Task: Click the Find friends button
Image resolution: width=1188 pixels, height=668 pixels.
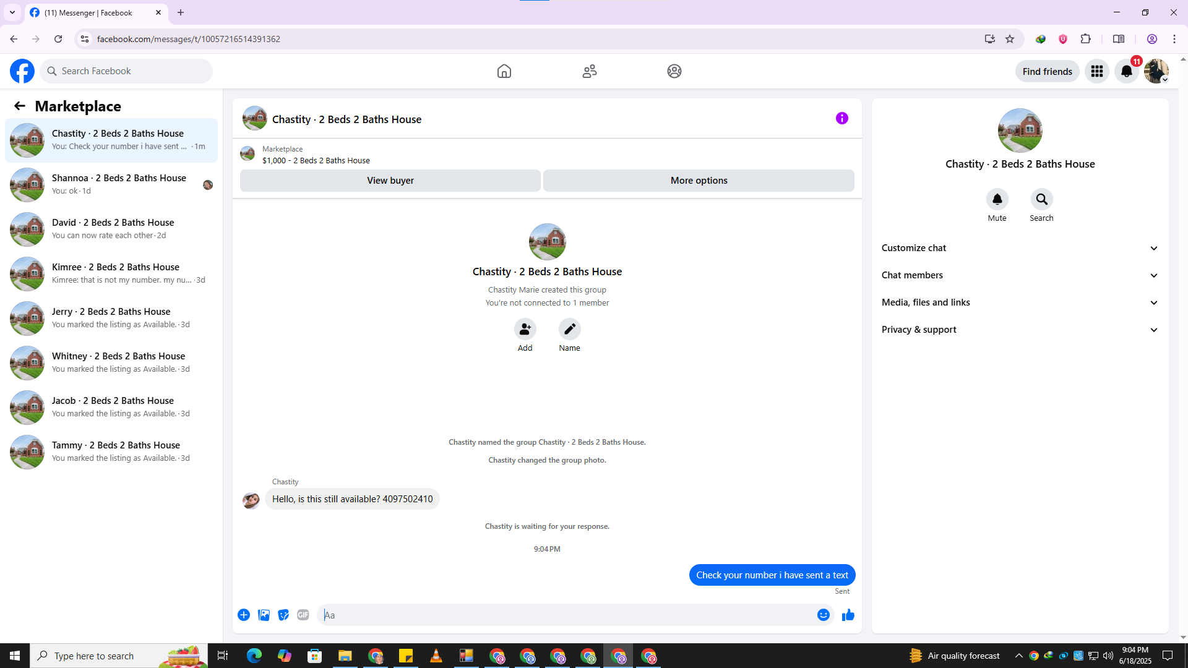Action: (x=1048, y=71)
